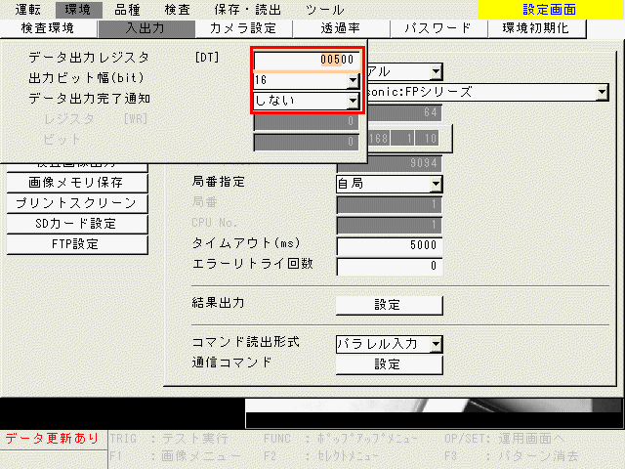Image resolution: width=625 pixels, height=469 pixels.
Task: Open the 検査 menu
Action: click(x=178, y=9)
